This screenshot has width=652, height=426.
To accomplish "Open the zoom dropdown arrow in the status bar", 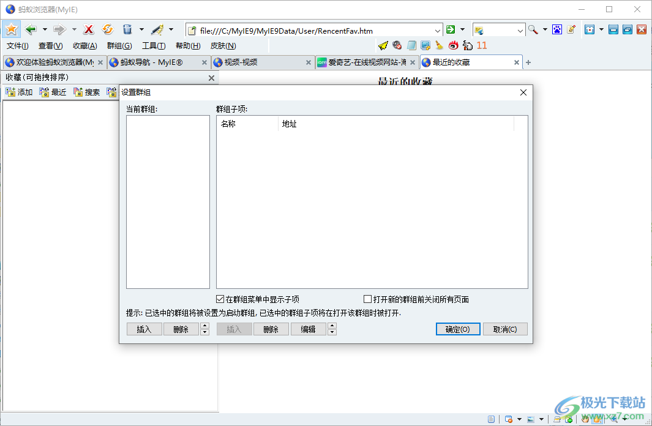I will (x=625, y=419).
